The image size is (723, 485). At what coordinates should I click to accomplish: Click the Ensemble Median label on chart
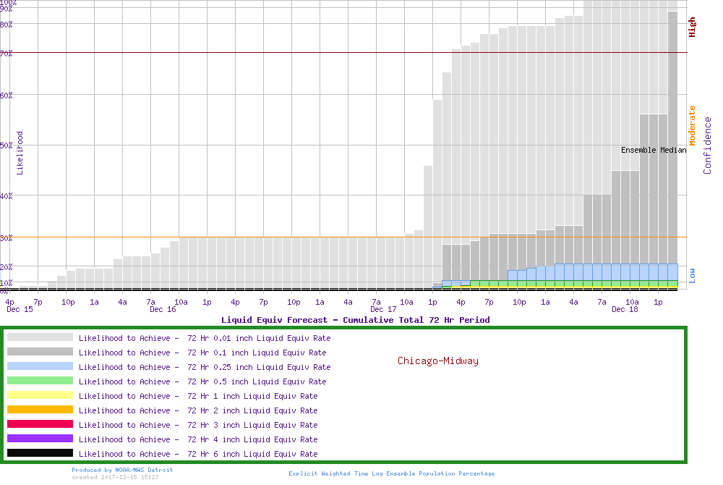point(654,151)
